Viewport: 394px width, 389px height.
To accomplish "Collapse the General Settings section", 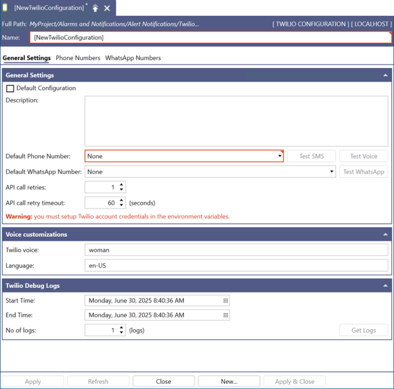I will click(x=385, y=76).
